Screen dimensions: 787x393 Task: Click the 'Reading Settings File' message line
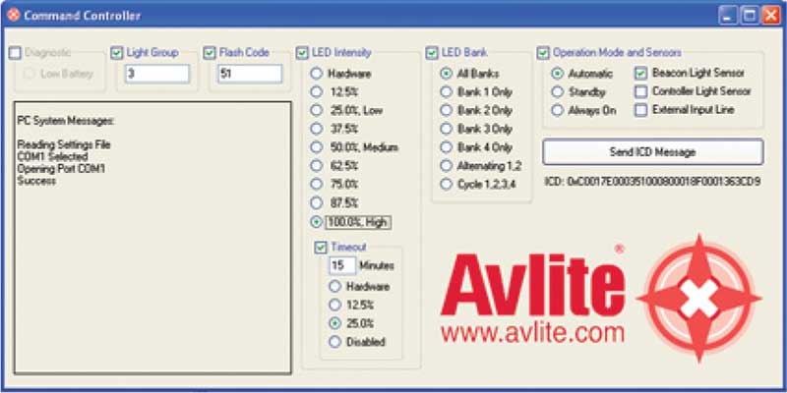[64, 144]
